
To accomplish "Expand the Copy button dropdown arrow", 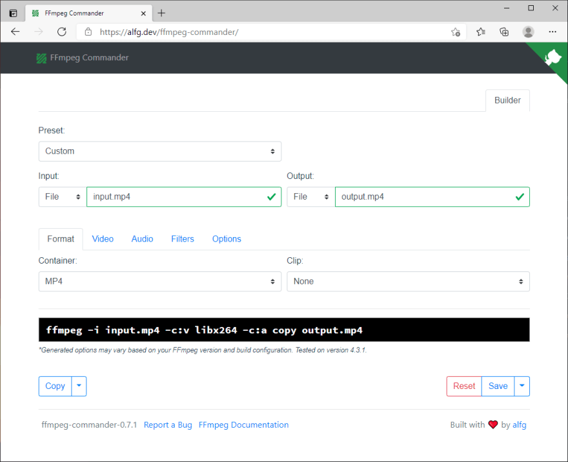I will tap(79, 386).
